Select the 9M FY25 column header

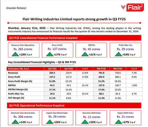coord(101,69)
